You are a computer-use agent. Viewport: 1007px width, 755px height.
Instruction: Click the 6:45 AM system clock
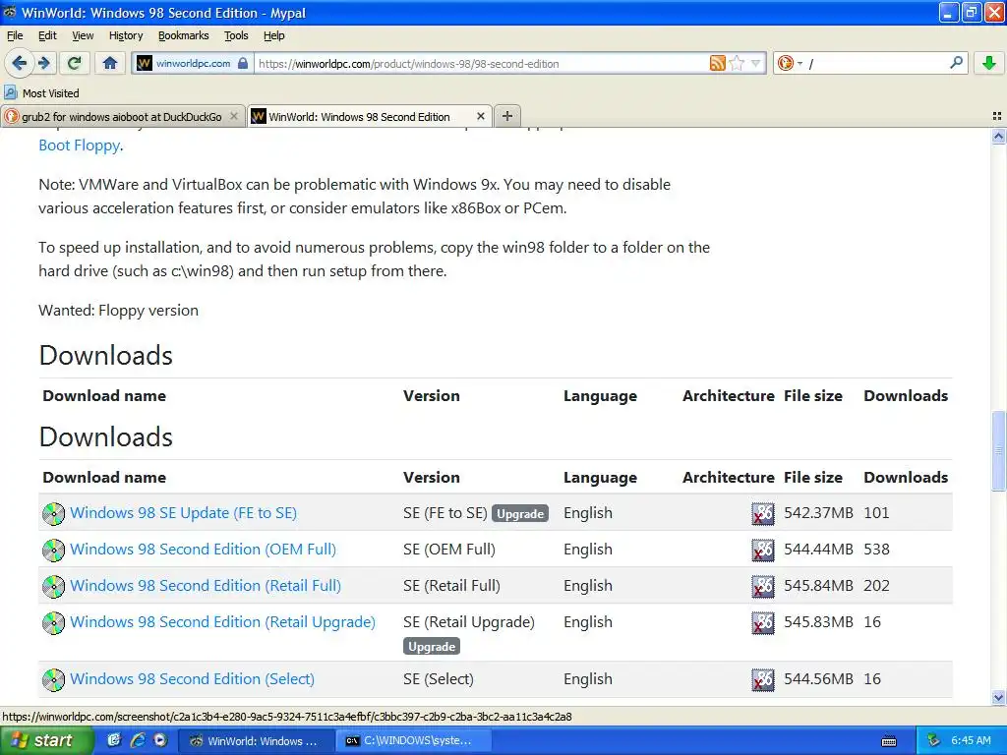(x=971, y=741)
